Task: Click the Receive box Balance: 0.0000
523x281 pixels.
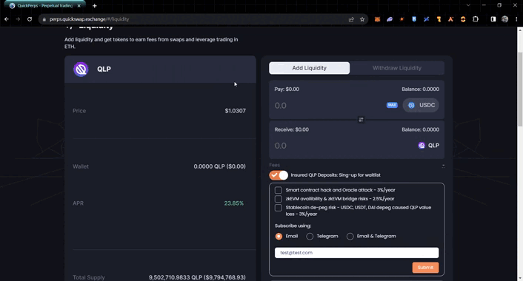Action: click(x=420, y=129)
